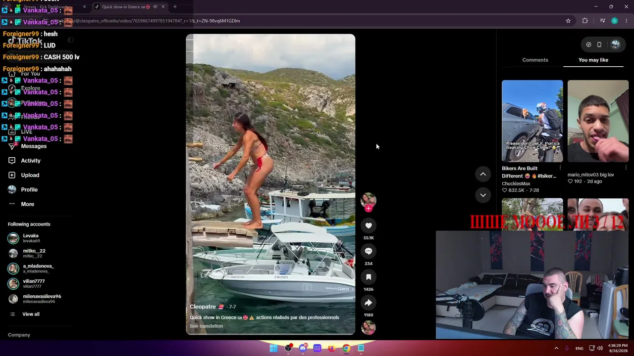This screenshot has width=634, height=356.
Task: Show hidden icons in system tray
Action: click(556, 348)
